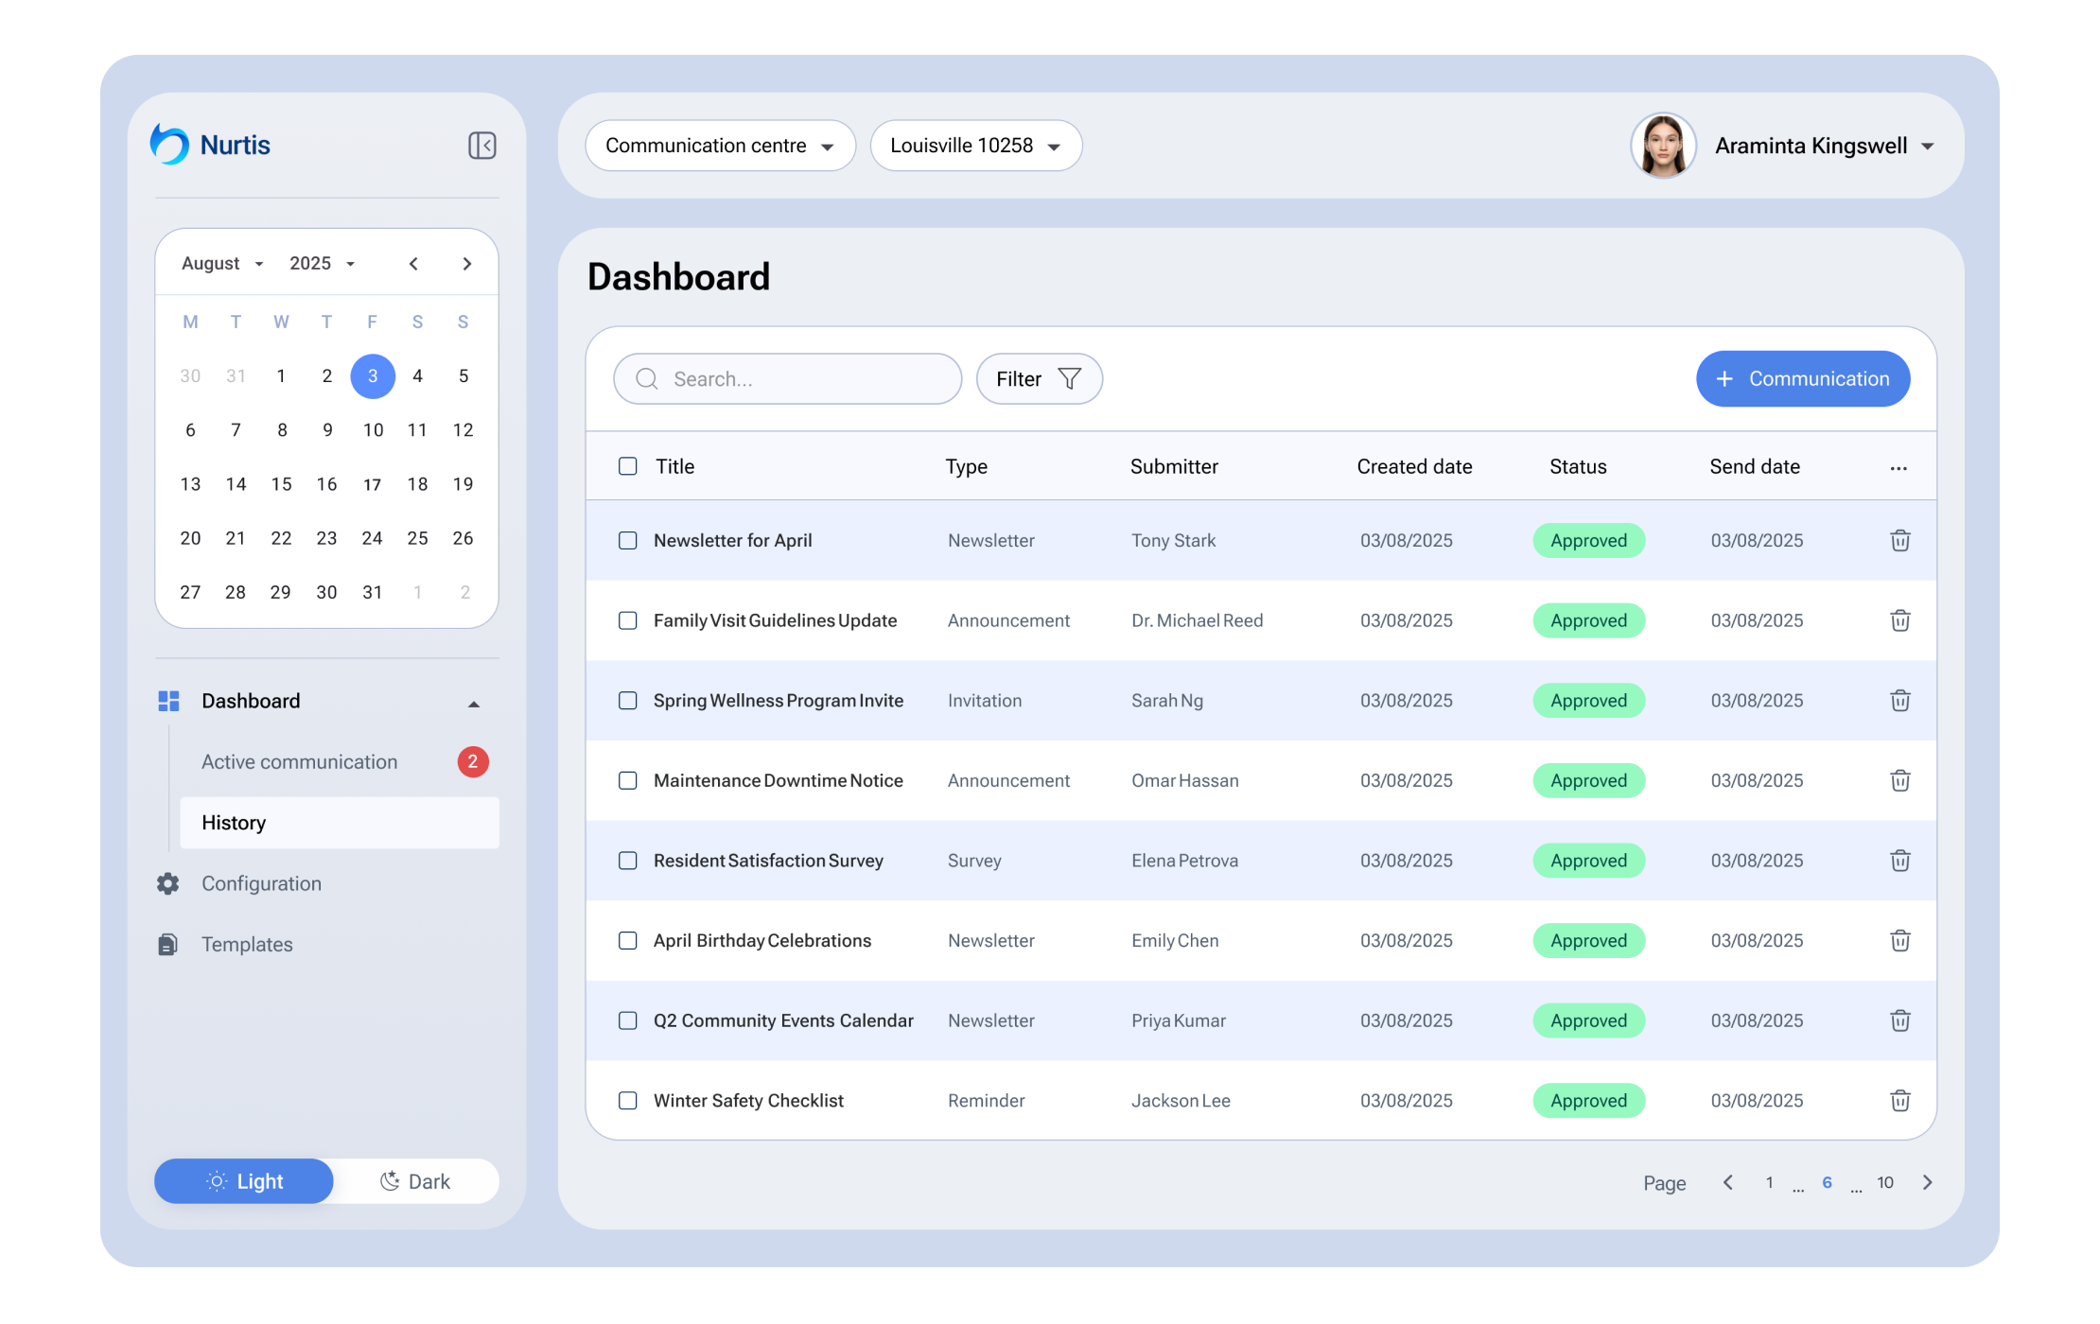
Task: Tick the Spring Wellness Program Invite checkbox
Action: point(627,701)
